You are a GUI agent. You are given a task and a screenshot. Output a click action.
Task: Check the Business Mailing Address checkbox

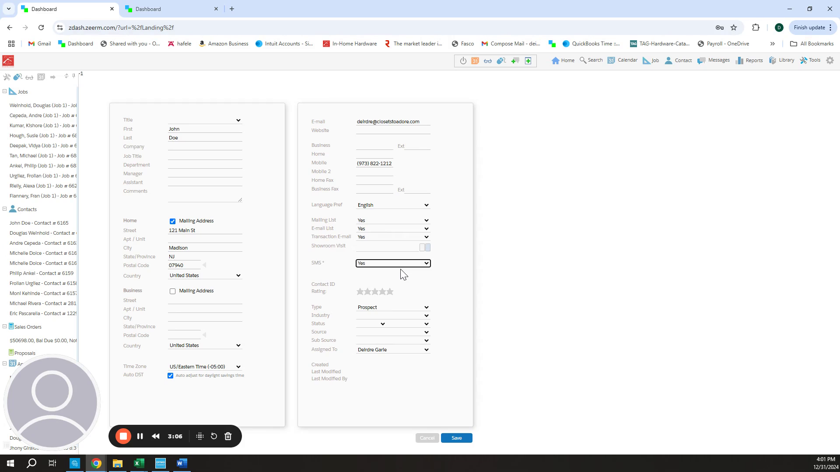[x=172, y=291]
